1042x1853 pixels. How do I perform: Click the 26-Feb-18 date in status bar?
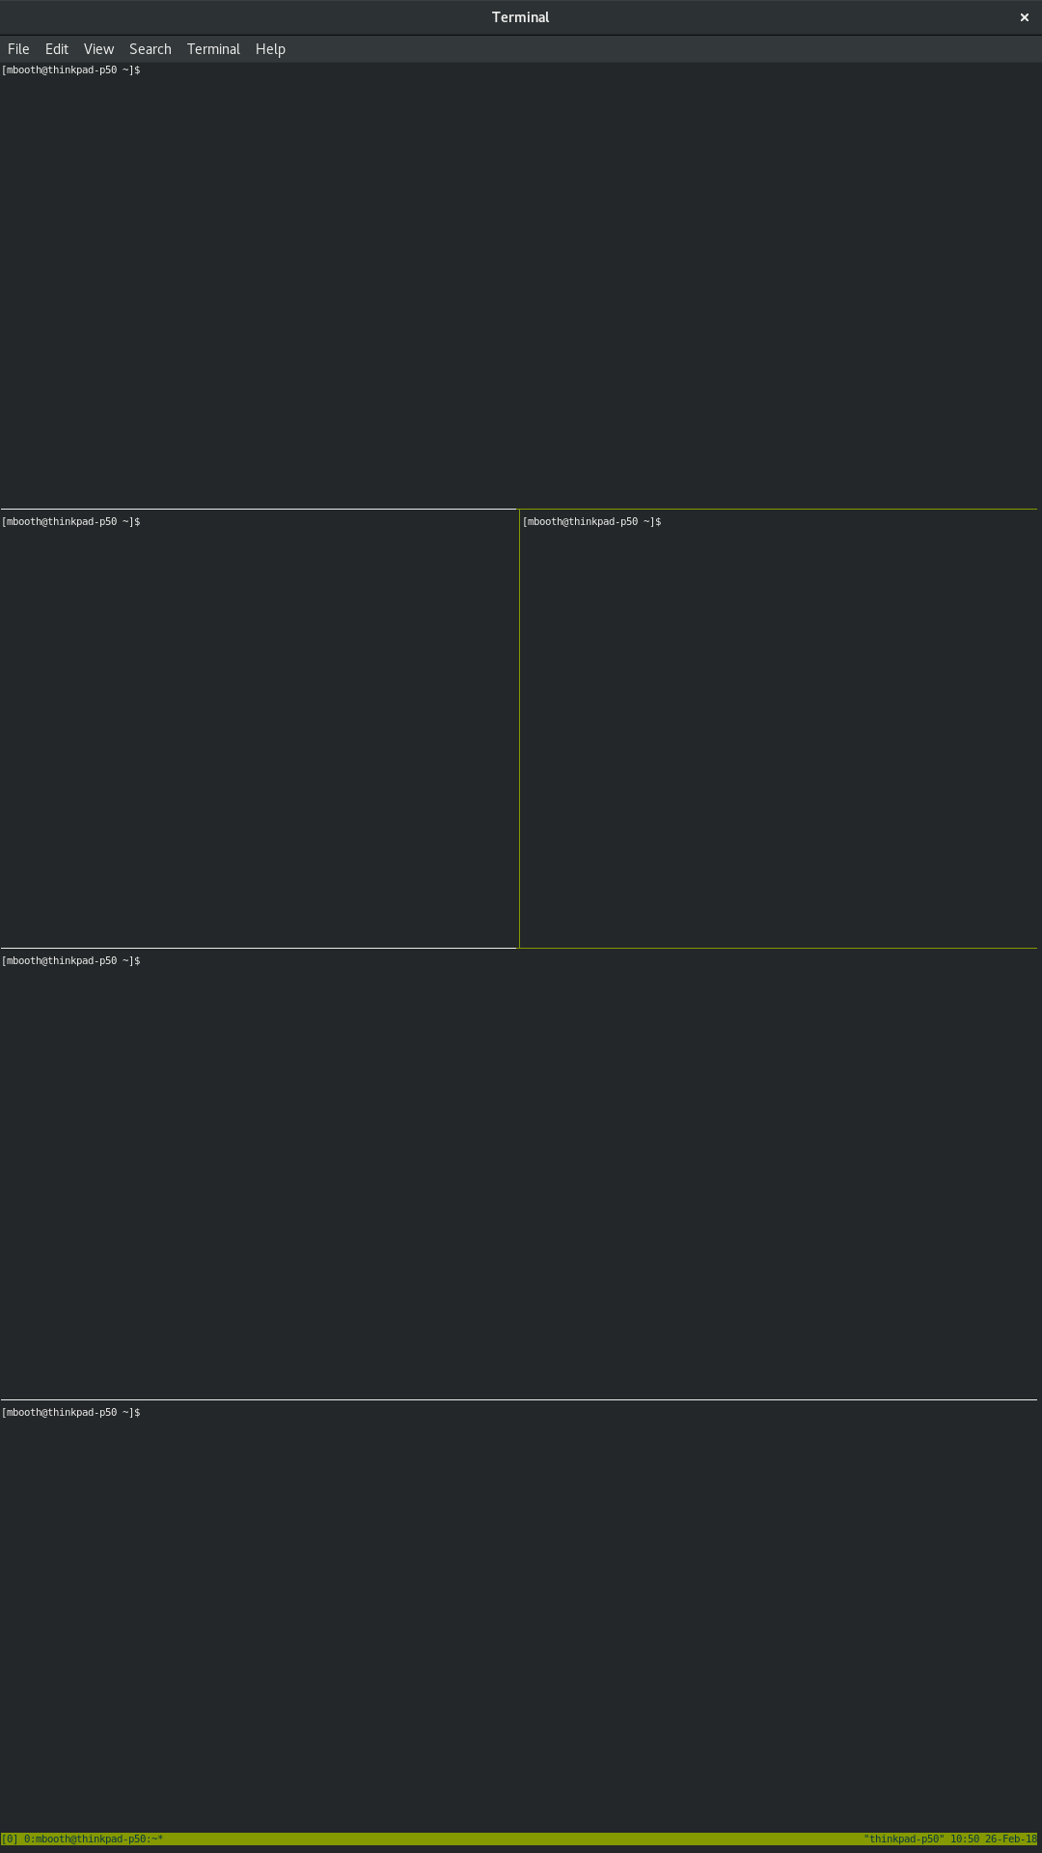coord(1011,1839)
